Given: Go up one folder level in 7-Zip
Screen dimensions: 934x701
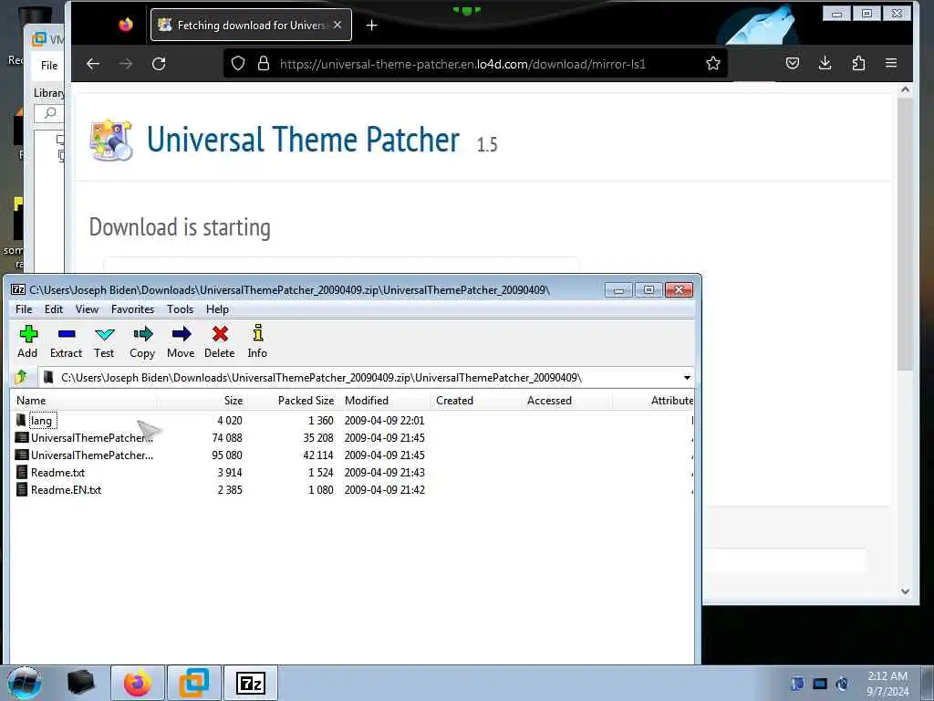Looking at the screenshot, I should click(x=22, y=377).
